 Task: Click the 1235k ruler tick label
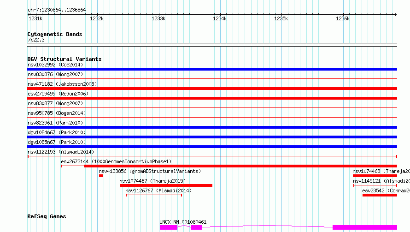pyautogui.click(x=281, y=18)
